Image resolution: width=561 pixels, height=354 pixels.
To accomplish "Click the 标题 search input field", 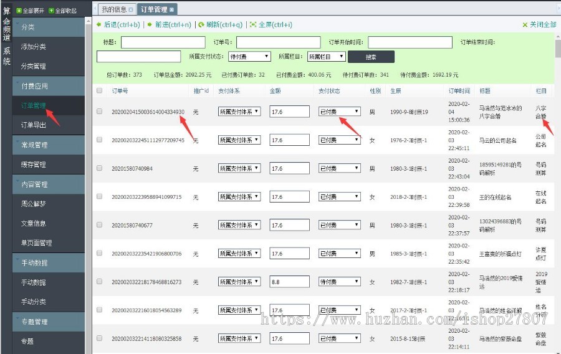I will tap(163, 42).
